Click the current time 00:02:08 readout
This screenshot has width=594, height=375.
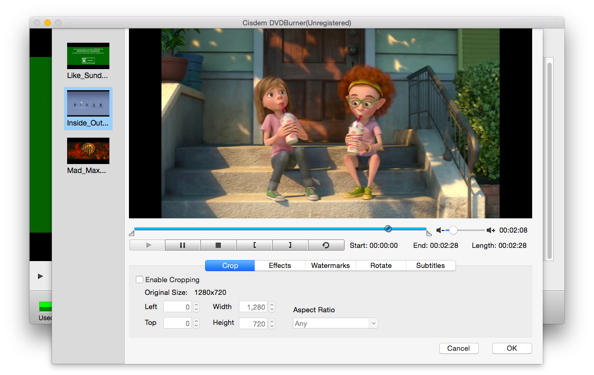pos(513,230)
